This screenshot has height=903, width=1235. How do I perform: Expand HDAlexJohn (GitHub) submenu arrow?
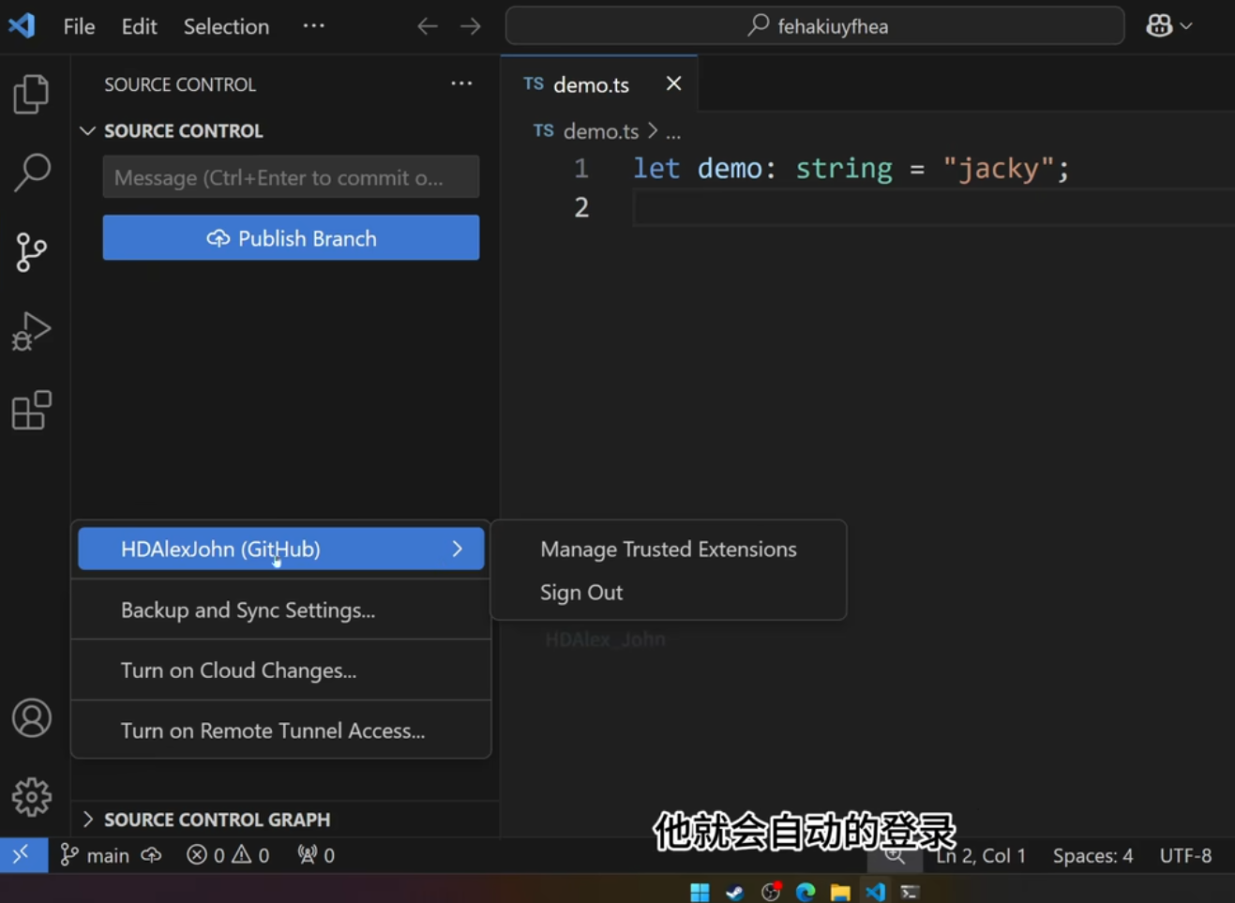point(457,549)
